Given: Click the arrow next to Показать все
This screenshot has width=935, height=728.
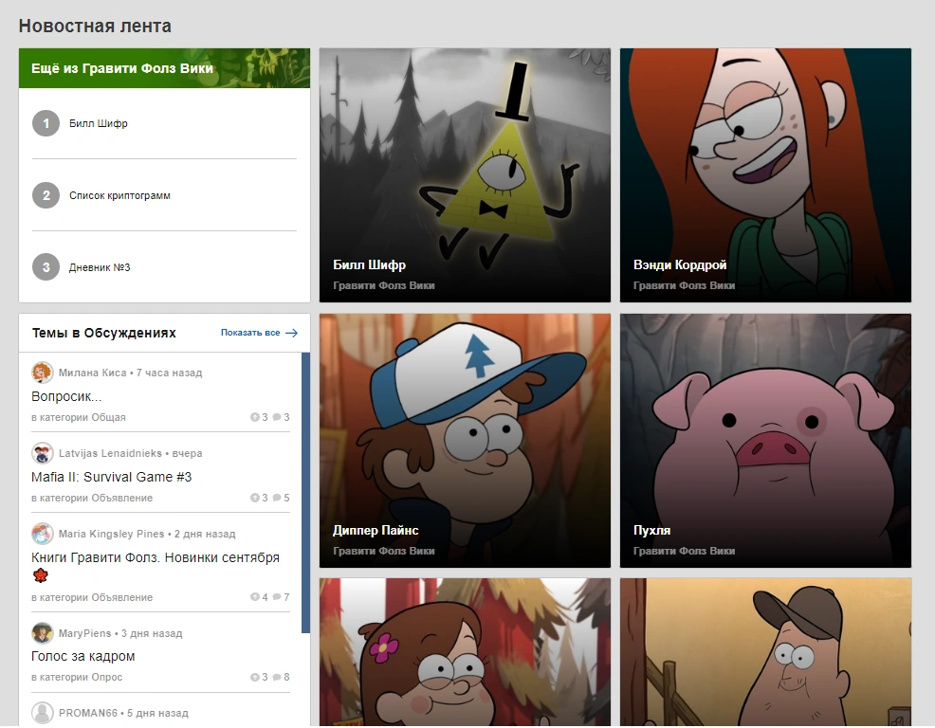Looking at the screenshot, I should [x=291, y=333].
